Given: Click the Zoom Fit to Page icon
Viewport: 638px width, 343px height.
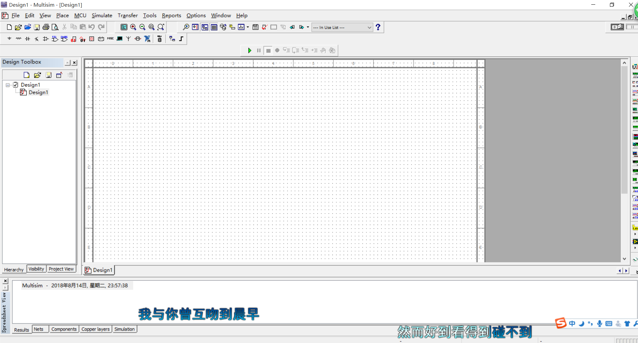Looking at the screenshot, I should coord(161,27).
